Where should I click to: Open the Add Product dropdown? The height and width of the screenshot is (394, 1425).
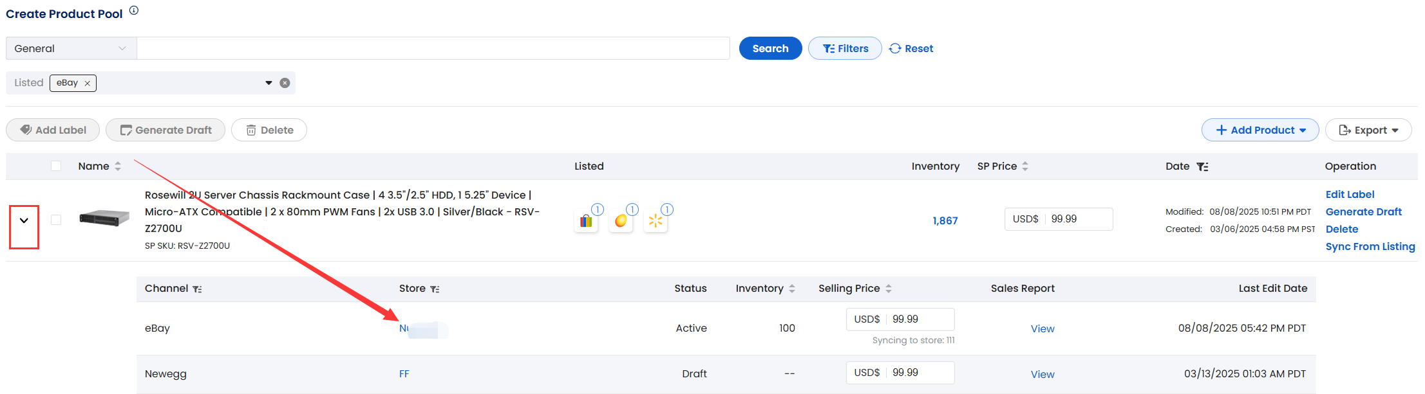(x=1260, y=130)
